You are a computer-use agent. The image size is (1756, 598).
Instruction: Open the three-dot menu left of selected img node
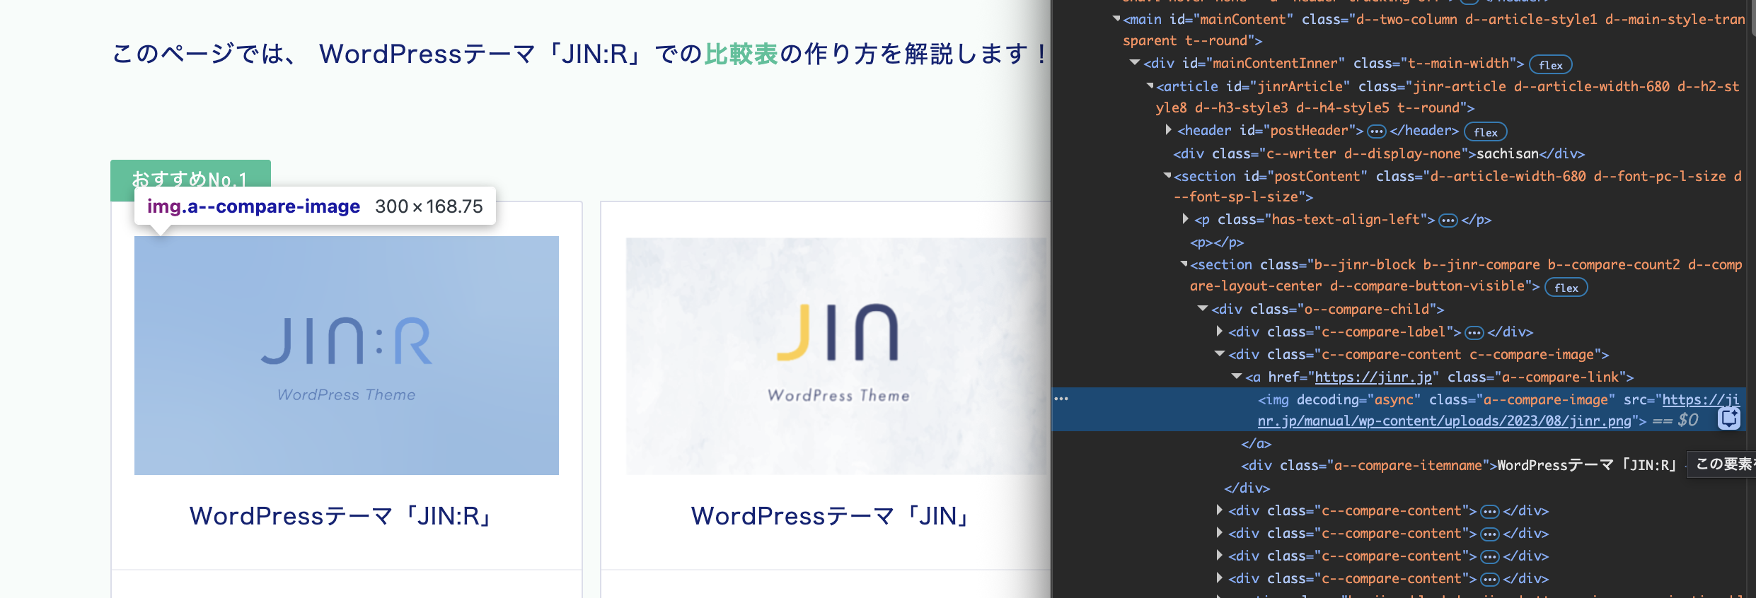click(x=1061, y=399)
